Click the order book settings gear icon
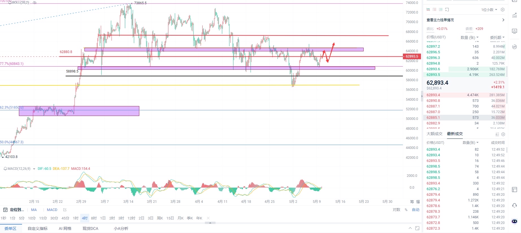521x233 pixels. point(502,10)
